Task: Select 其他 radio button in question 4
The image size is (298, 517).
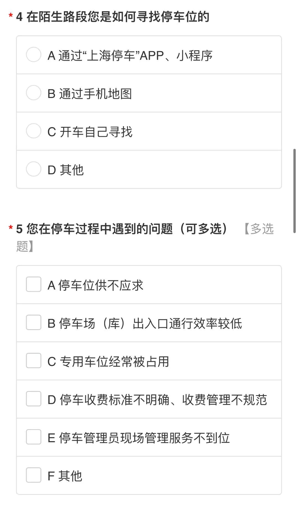Action: click(34, 169)
